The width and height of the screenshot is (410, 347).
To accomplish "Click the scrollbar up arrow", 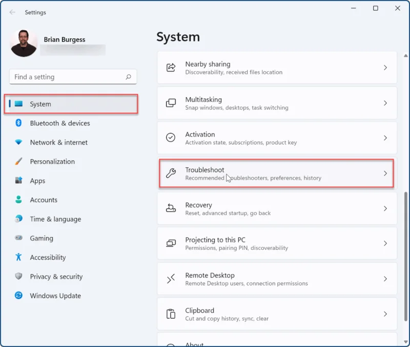I will coord(405,56).
